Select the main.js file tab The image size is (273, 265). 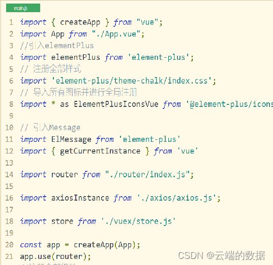point(23,8)
